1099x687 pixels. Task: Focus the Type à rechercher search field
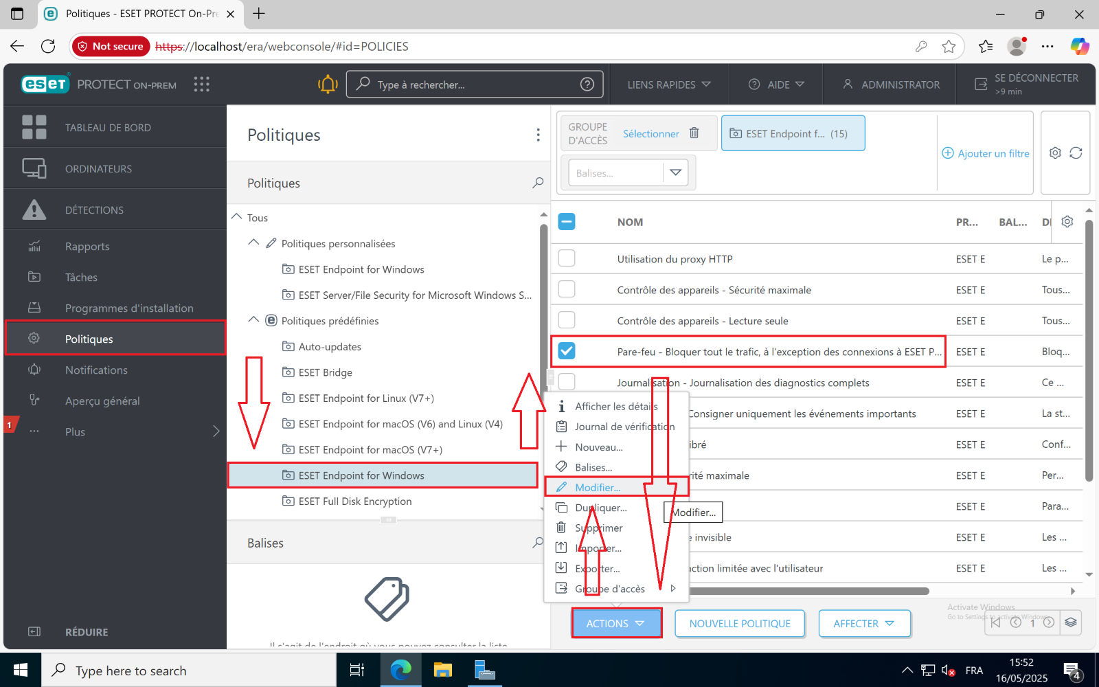tap(474, 84)
